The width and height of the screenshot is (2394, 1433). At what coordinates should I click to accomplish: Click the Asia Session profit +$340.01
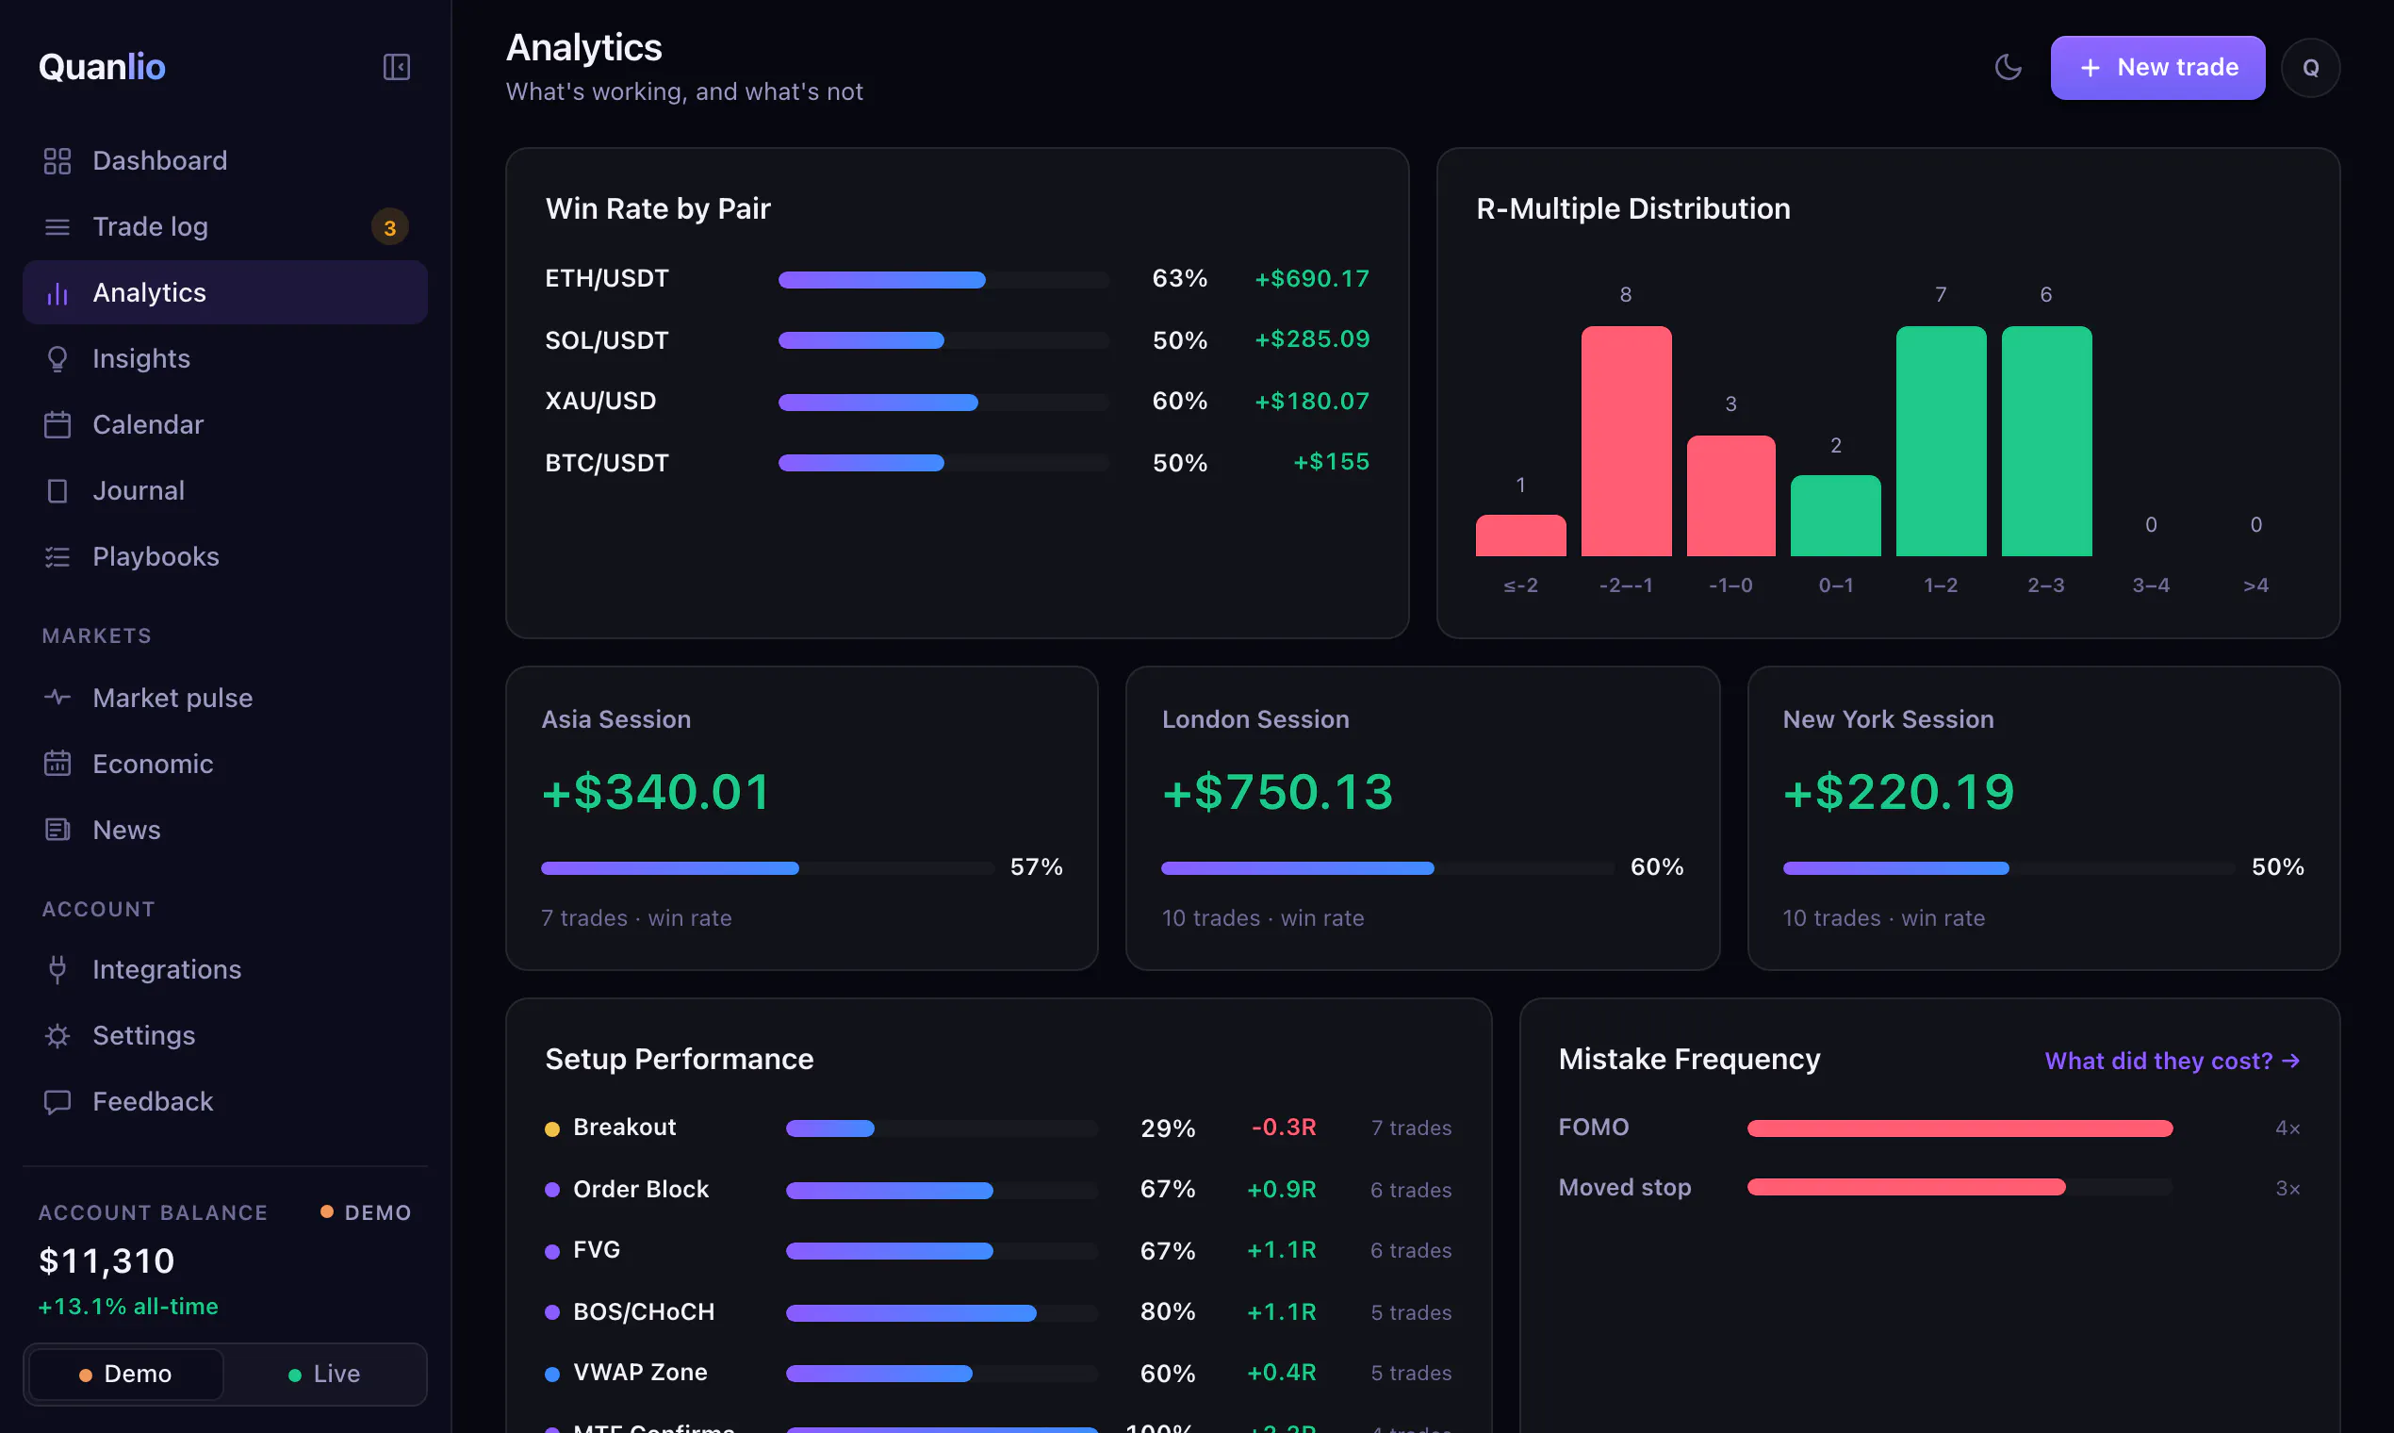tap(655, 792)
